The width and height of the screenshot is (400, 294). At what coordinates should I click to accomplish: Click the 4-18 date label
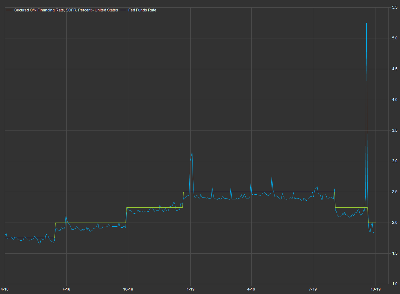pos(5,289)
